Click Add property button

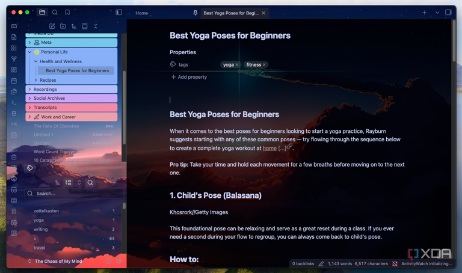[x=189, y=77]
